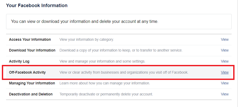239x107 pixels.
Task: Select the Managing Your Information label
Action: (x=32, y=83)
